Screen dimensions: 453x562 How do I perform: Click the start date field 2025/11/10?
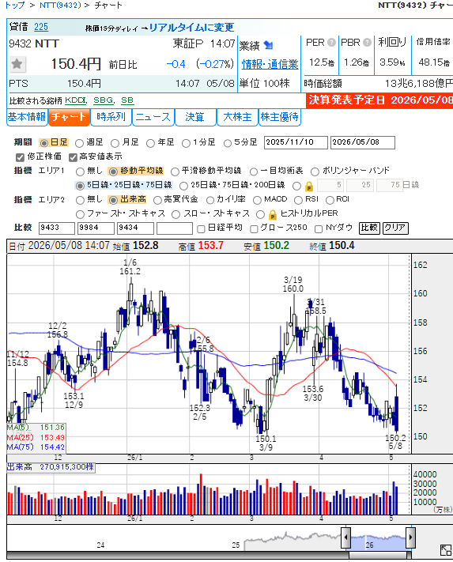[x=296, y=142]
